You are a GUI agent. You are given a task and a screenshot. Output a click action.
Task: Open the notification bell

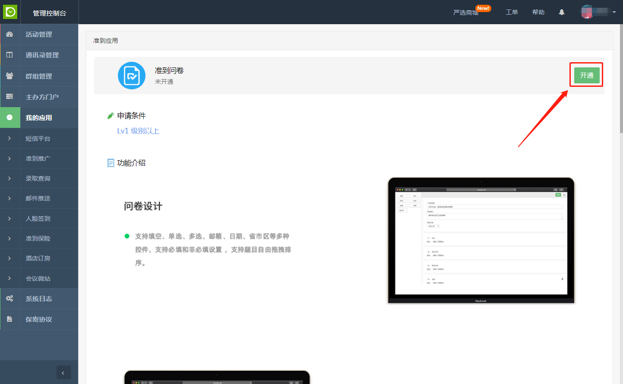point(561,12)
